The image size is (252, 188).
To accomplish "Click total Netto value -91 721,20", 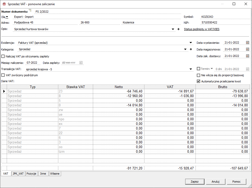I will (119, 168).
